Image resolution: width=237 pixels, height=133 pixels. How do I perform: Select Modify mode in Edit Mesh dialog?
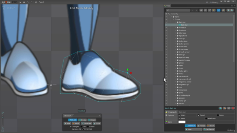point(73,120)
